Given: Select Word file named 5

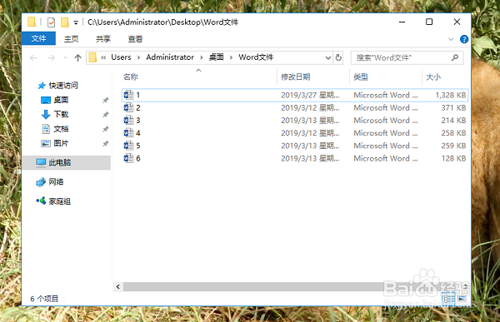Looking at the screenshot, I should coord(295,146).
